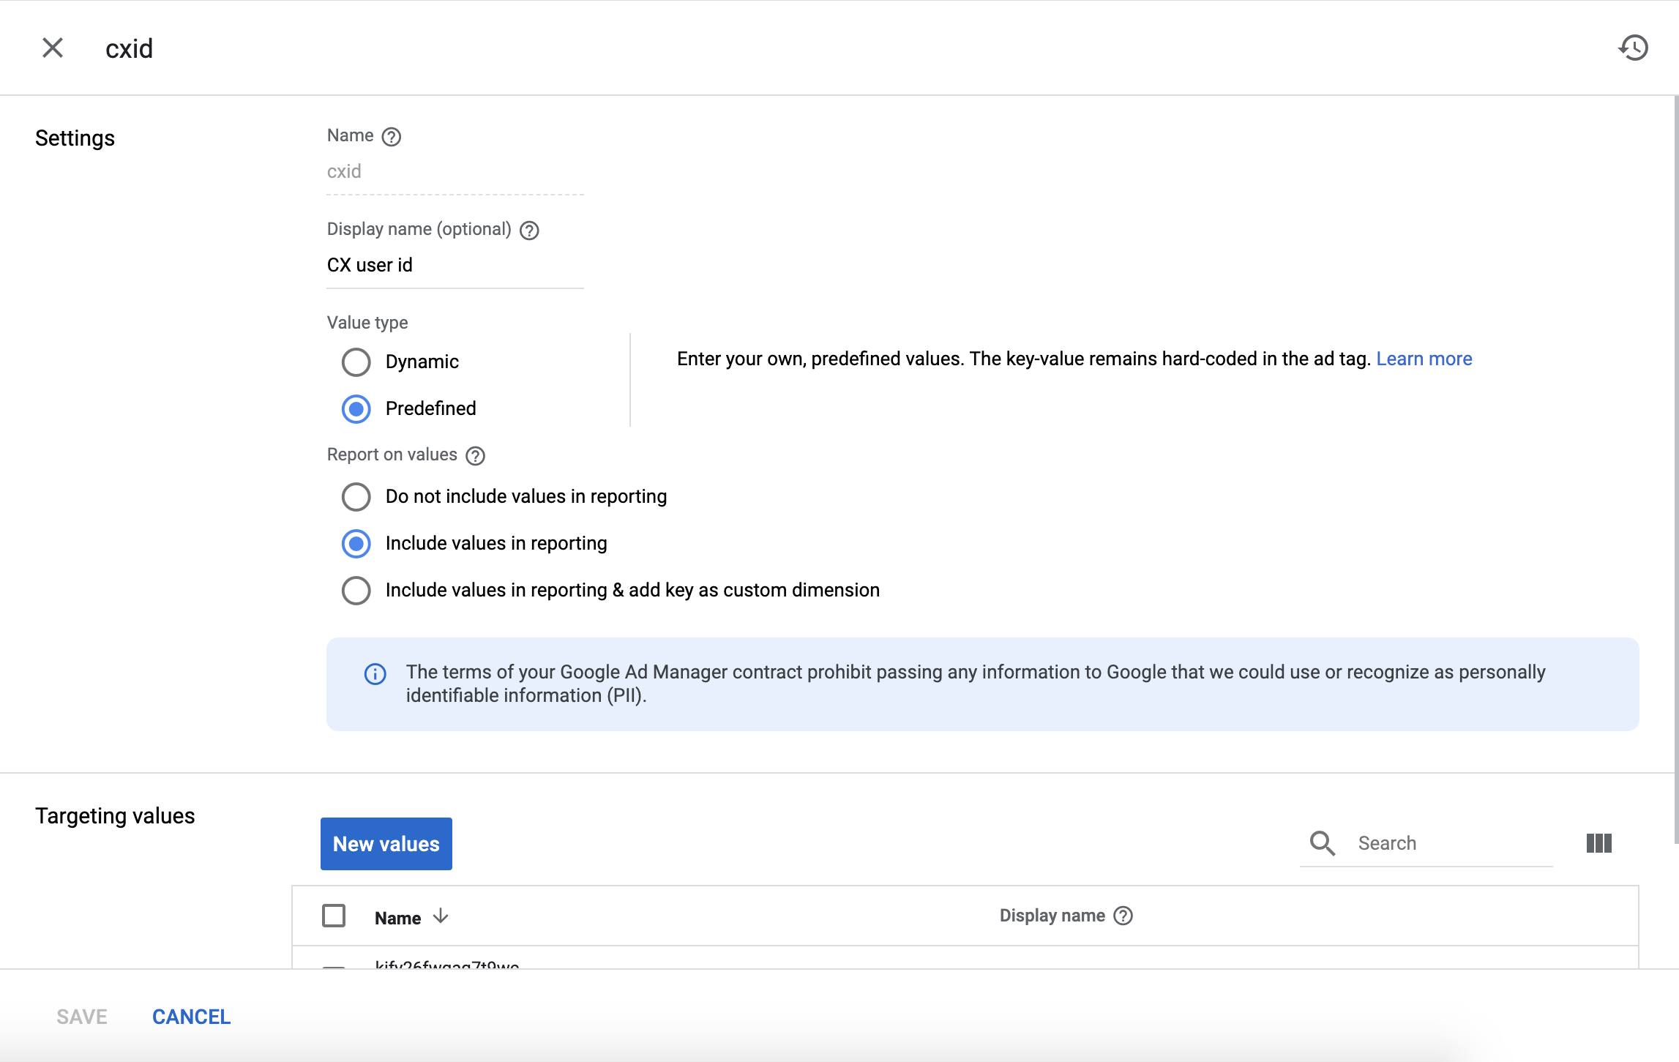Sort by Name column arrow

[441, 916]
